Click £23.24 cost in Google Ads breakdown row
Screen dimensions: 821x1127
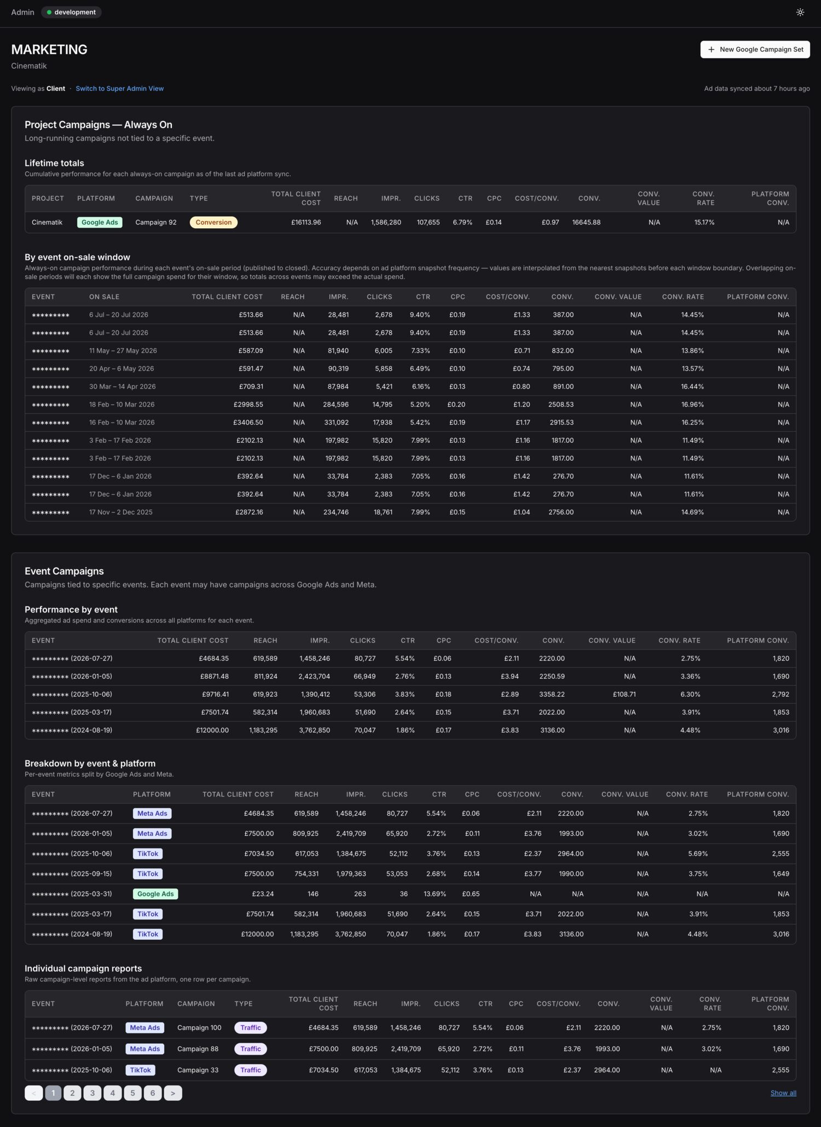pyautogui.click(x=263, y=894)
